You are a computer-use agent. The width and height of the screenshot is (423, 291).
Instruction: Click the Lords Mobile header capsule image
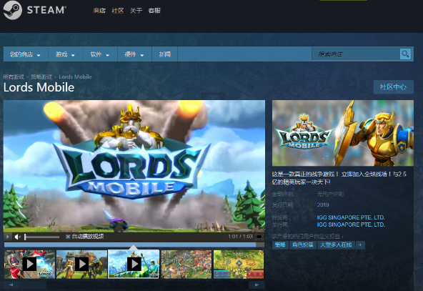click(342, 133)
